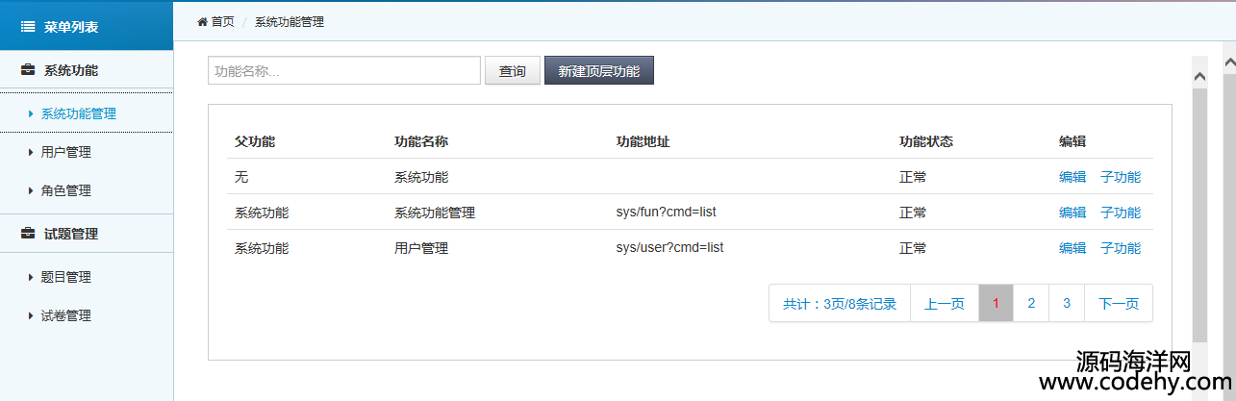Open 子功能 for the top-level 系统功能 row
Screen dimensions: 1236x401
[x=1121, y=177]
